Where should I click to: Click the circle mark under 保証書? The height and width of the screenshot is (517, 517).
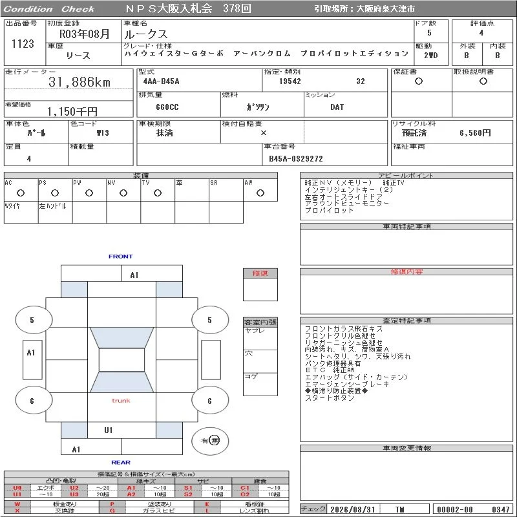tap(419, 81)
